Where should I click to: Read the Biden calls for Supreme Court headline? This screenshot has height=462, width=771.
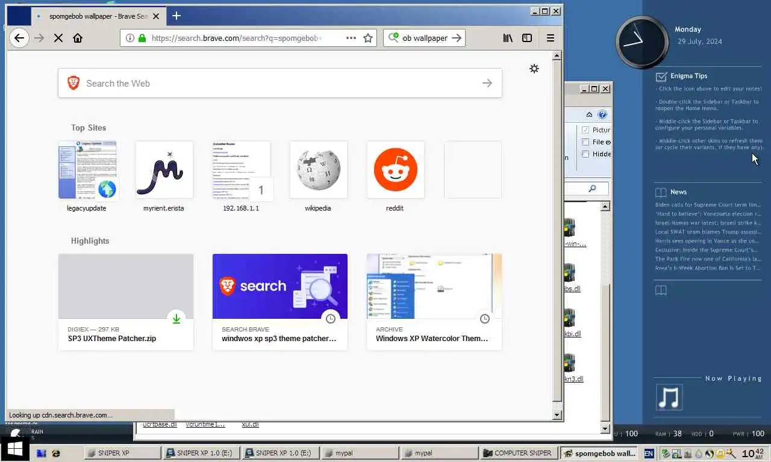[708, 205]
